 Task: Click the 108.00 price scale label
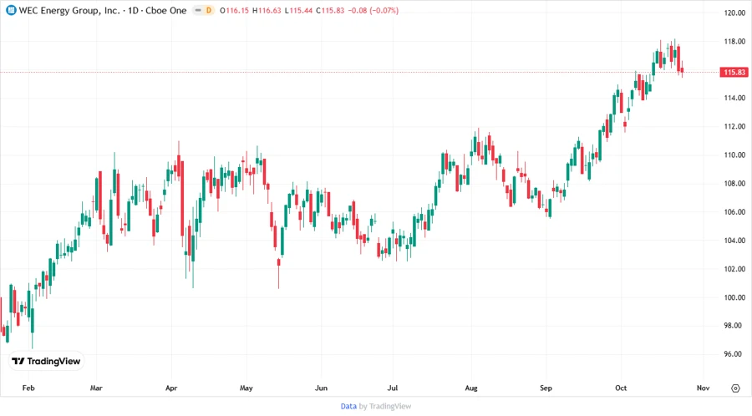[x=734, y=184]
